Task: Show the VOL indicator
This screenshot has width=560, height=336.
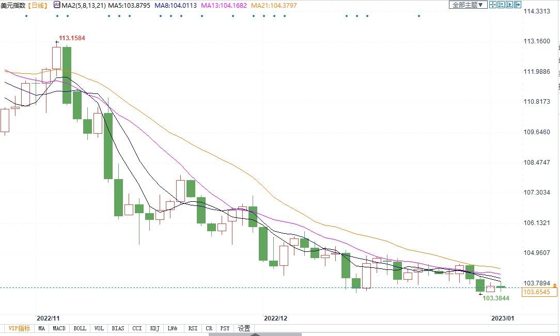Action: click(99, 328)
